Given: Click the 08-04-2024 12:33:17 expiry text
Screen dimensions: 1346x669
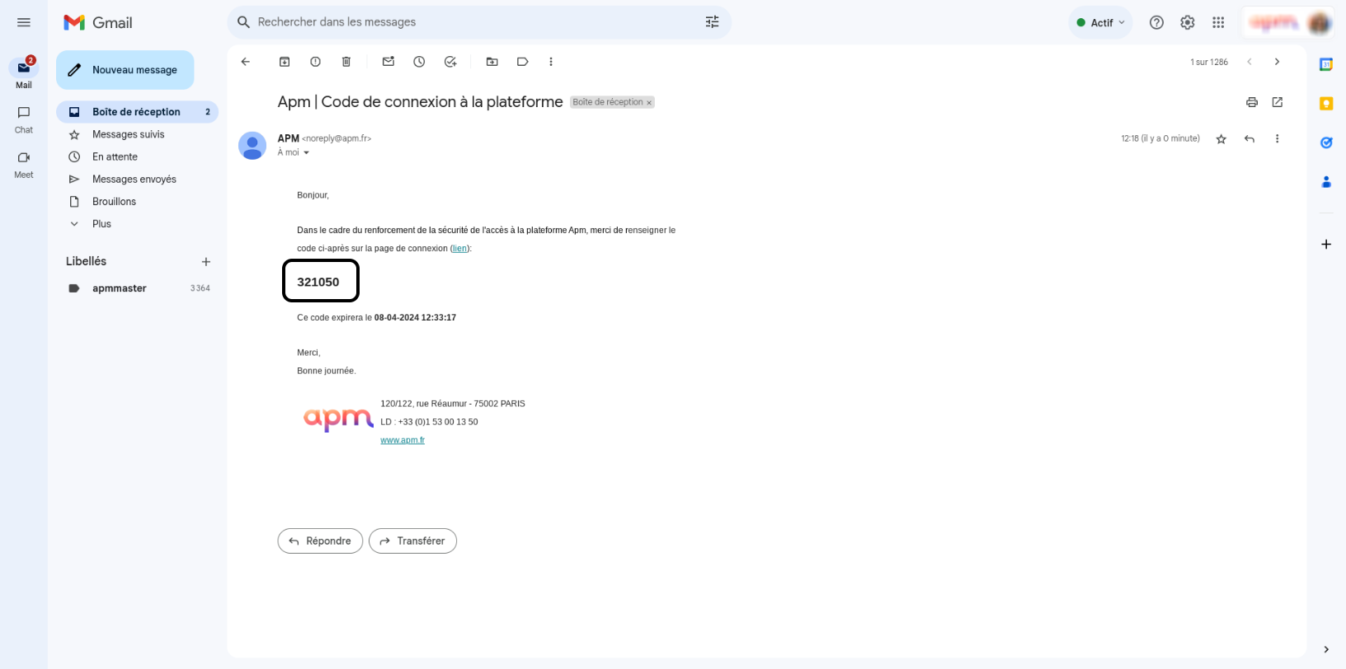Looking at the screenshot, I should click(415, 317).
